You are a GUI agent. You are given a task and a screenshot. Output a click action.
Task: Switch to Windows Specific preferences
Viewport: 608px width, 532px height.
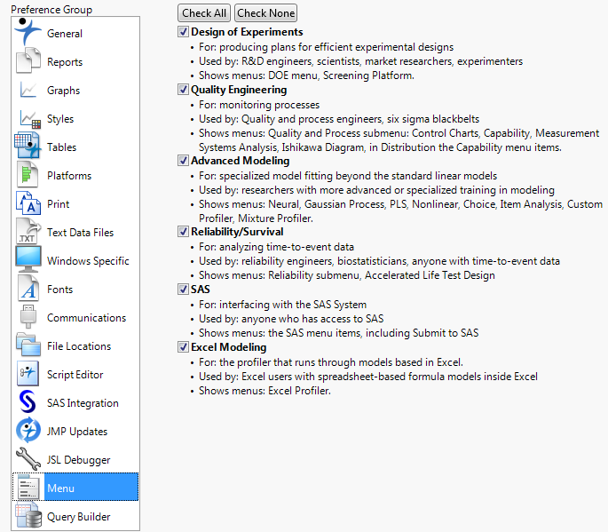87,261
